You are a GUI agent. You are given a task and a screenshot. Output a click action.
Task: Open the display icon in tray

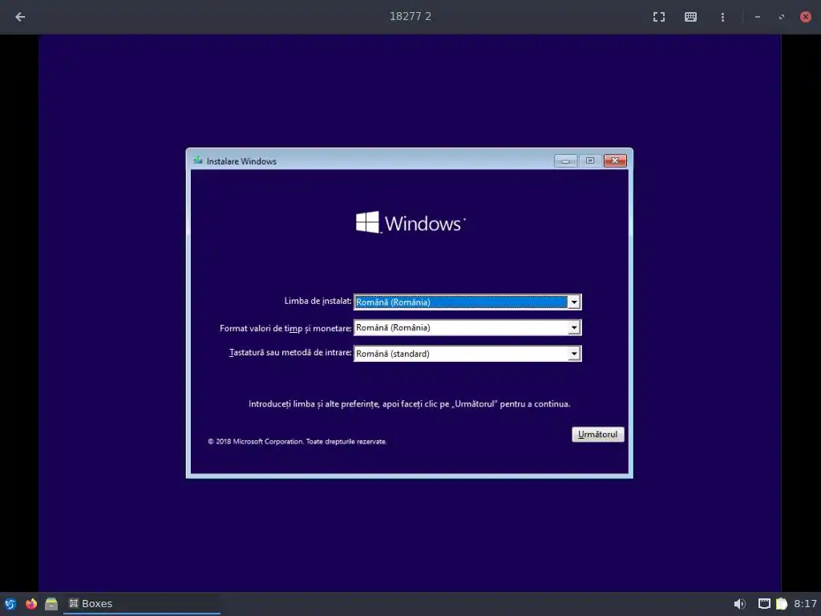tap(764, 604)
